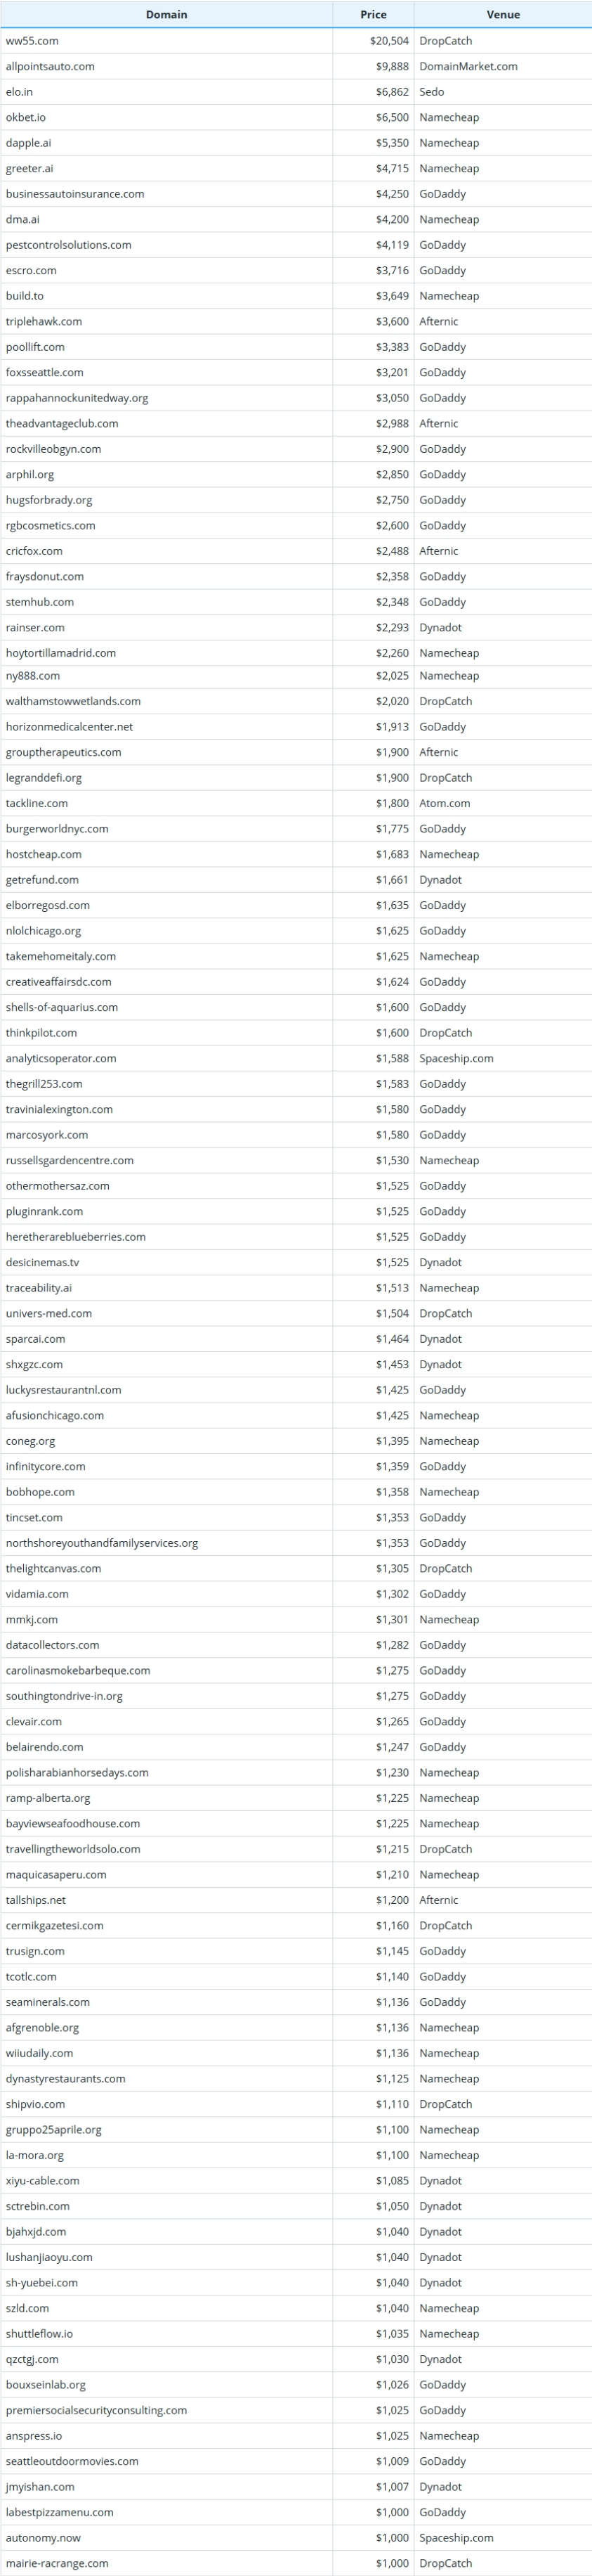Open bobhope.com domain entry

click(40, 1492)
